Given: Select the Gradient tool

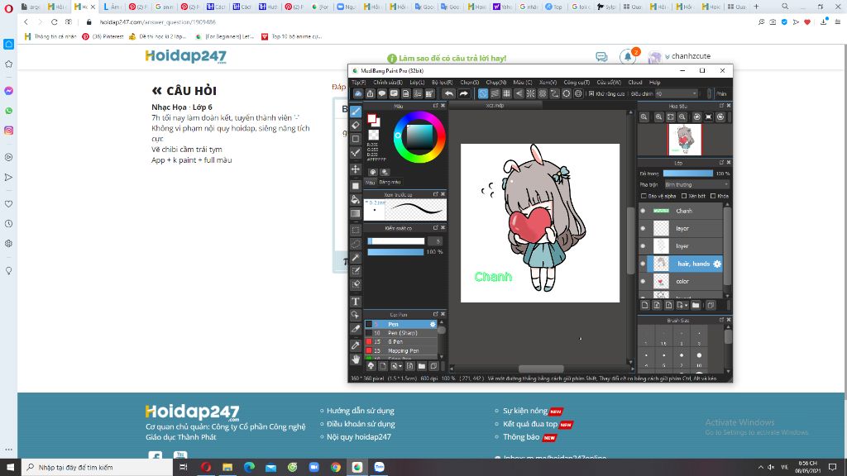Looking at the screenshot, I should pyautogui.click(x=356, y=214).
